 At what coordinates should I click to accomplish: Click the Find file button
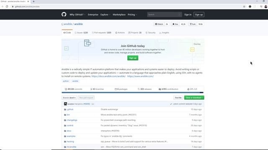coord(178,97)
